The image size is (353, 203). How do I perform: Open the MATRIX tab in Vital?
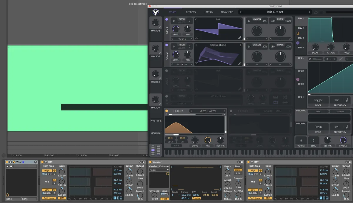pyautogui.click(x=209, y=12)
